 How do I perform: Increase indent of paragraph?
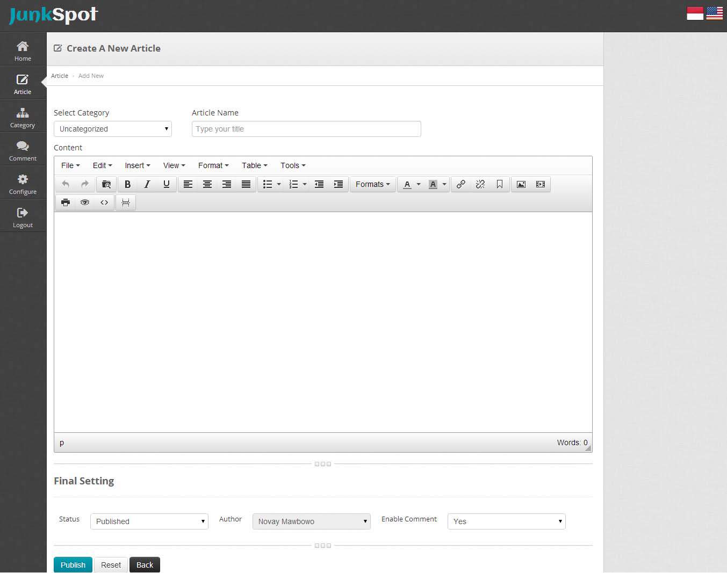pyautogui.click(x=339, y=184)
